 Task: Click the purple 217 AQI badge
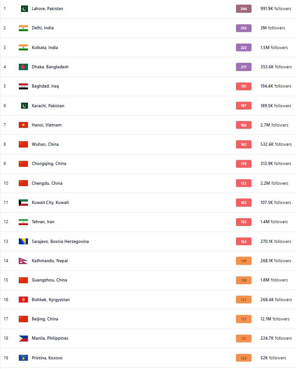pyautogui.click(x=243, y=67)
